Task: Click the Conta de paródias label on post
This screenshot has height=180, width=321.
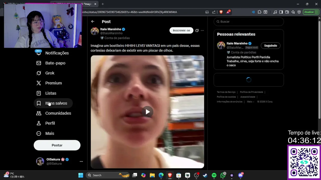Action: [x=117, y=38]
